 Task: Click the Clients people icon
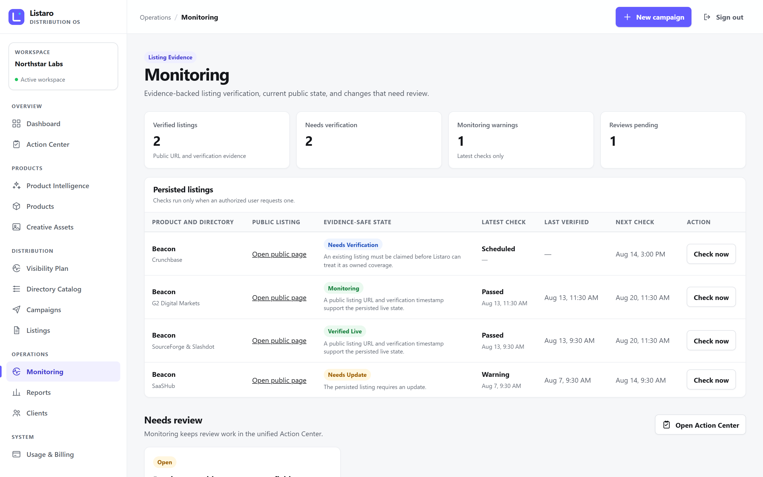click(x=16, y=413)
